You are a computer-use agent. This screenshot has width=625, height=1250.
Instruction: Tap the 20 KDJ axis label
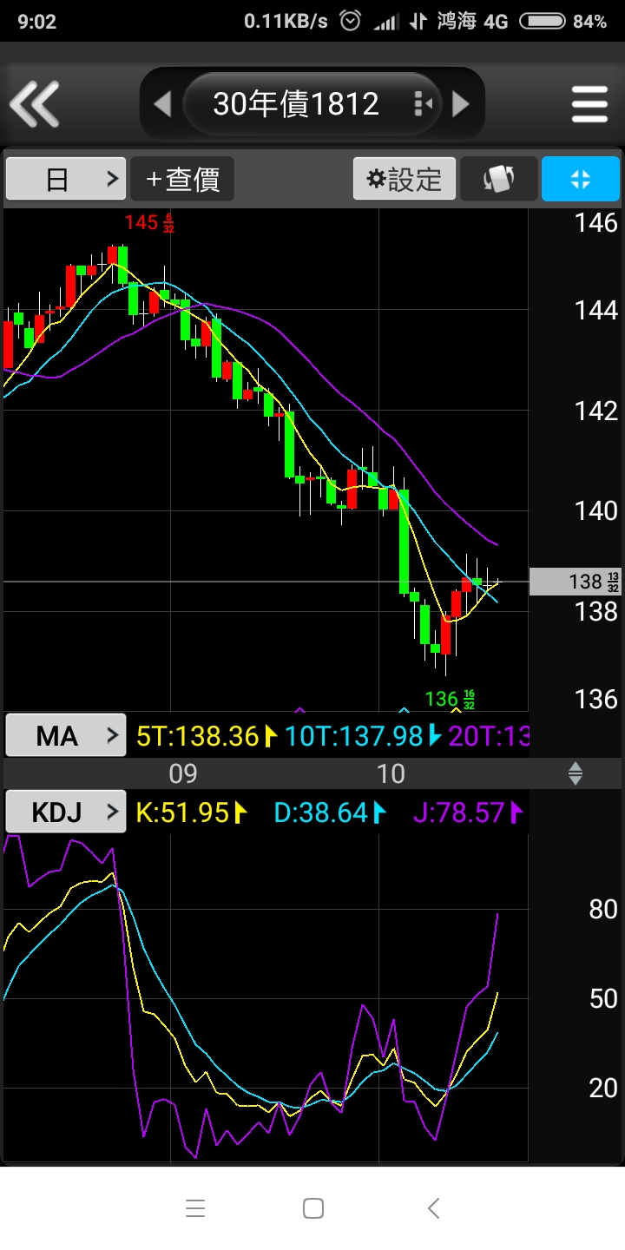pyautogui.click(x=603, y=1088)
